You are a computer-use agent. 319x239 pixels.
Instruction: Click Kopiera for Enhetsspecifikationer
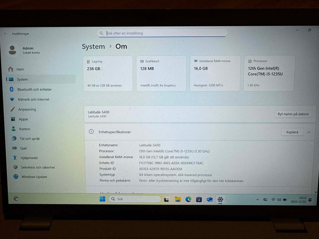[292, 132]
